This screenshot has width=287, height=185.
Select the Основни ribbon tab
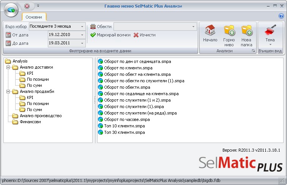tap(34, 17)
